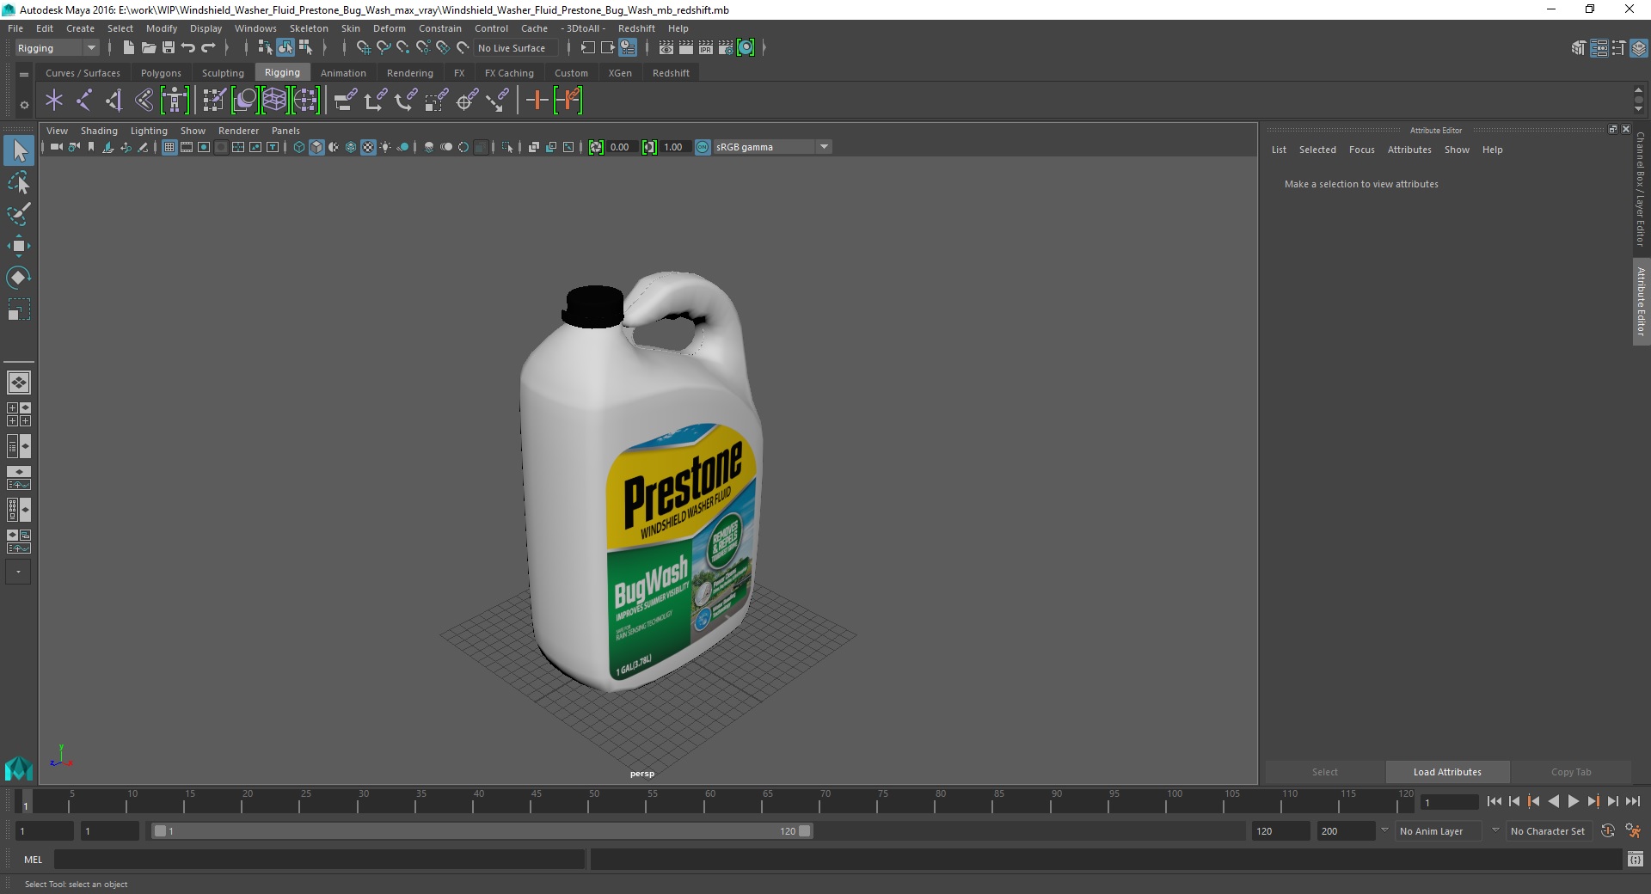Click the Load Attributes button
This screenshot has height=894, width=1651.
(x=1447, y=772)
